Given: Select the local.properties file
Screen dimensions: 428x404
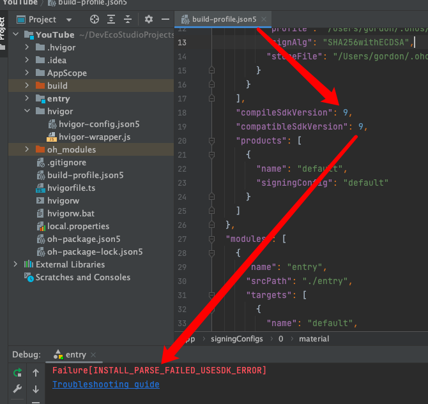Looking at the screenshot, I should pos(78,226).
